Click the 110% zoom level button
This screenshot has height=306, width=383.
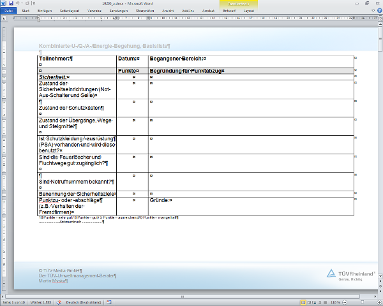pyautogui.click(x=336, y=302)
